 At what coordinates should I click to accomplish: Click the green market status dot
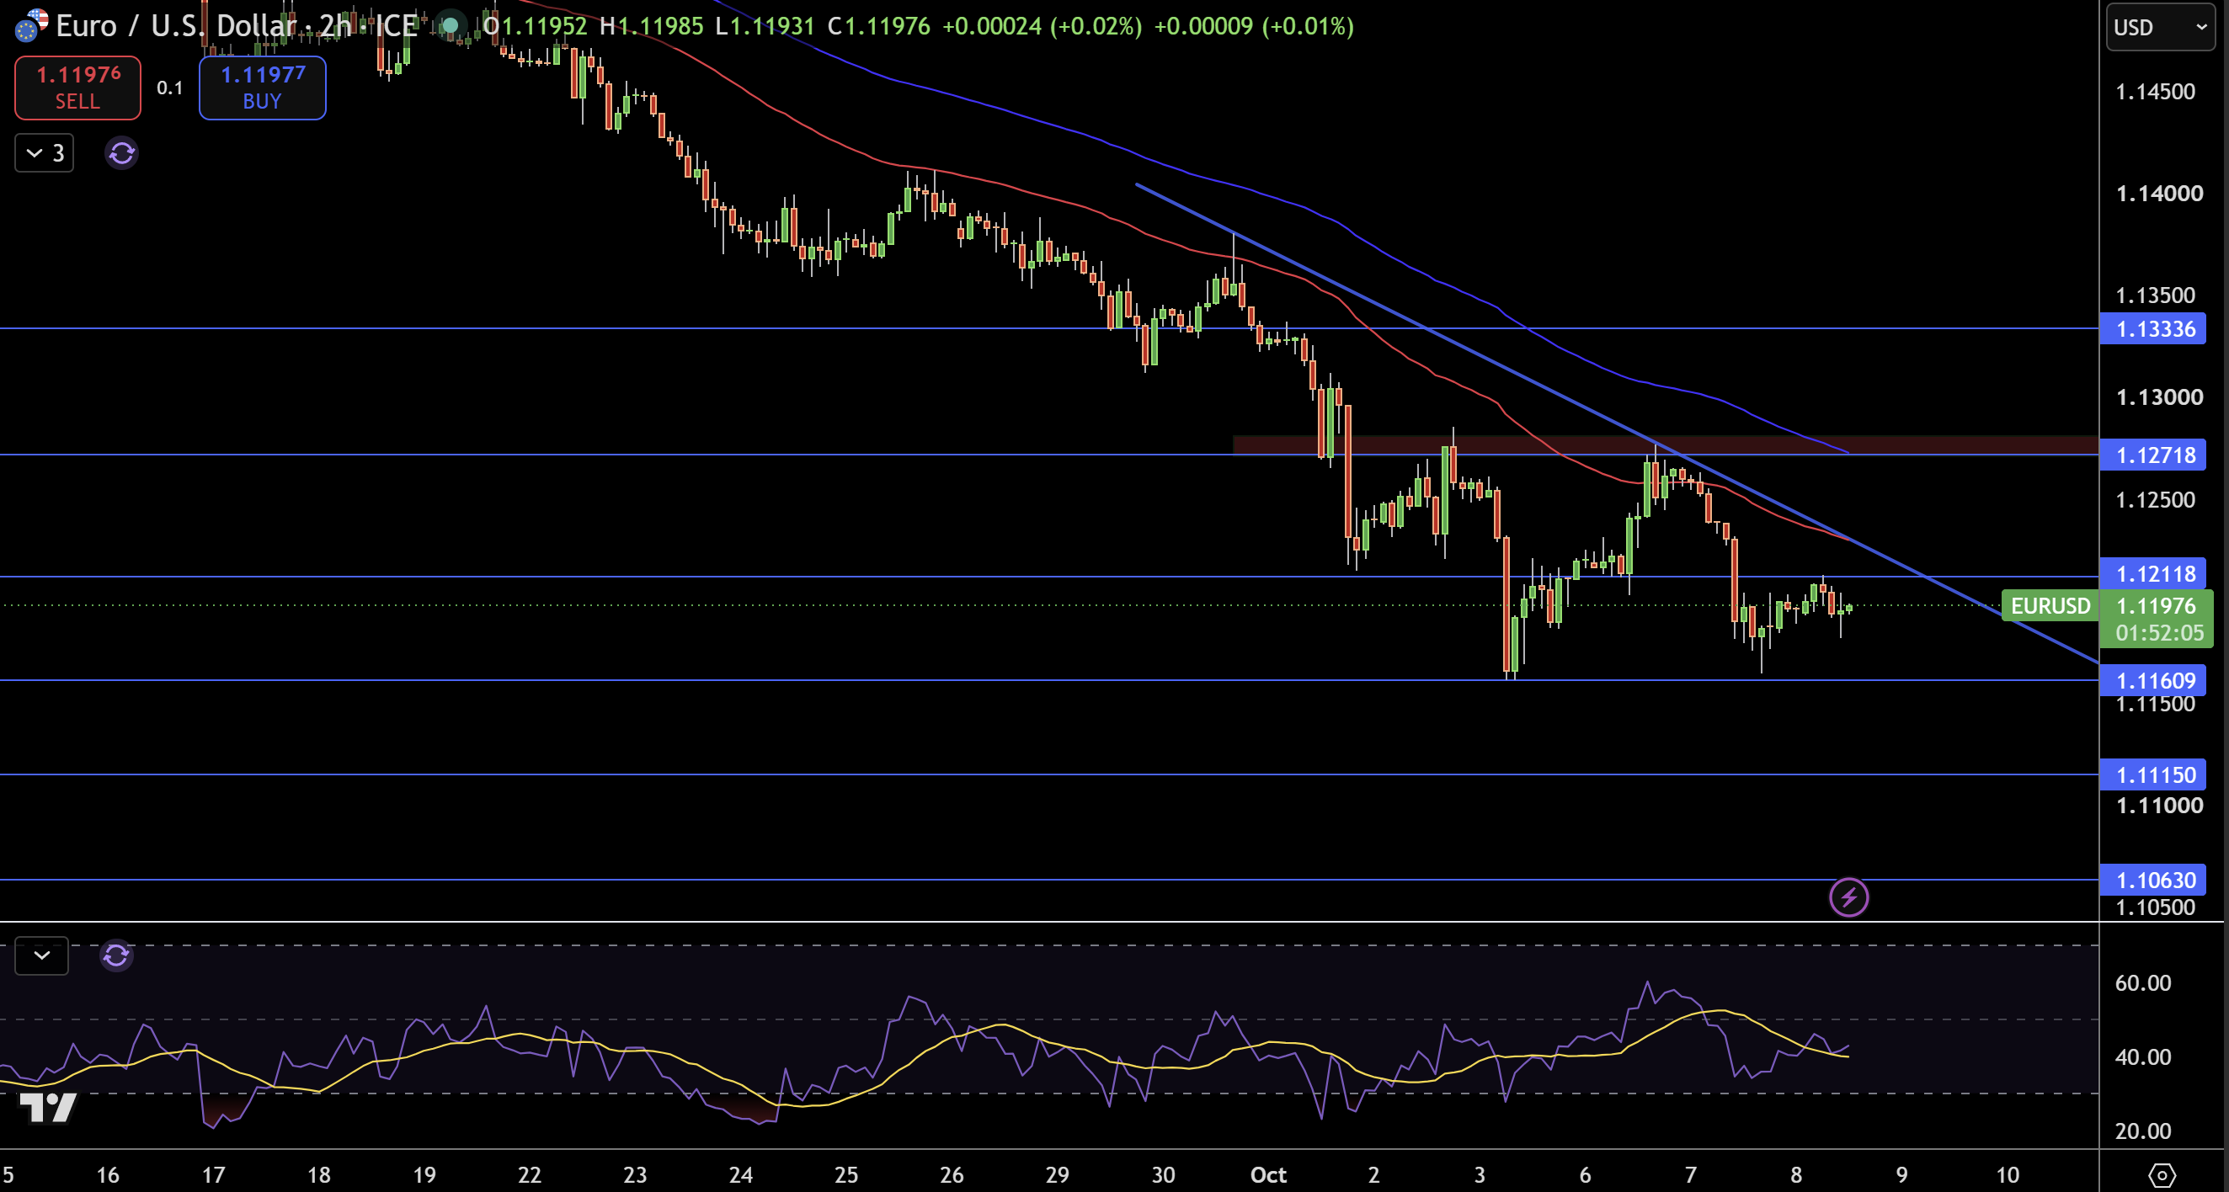click(449, 26)
